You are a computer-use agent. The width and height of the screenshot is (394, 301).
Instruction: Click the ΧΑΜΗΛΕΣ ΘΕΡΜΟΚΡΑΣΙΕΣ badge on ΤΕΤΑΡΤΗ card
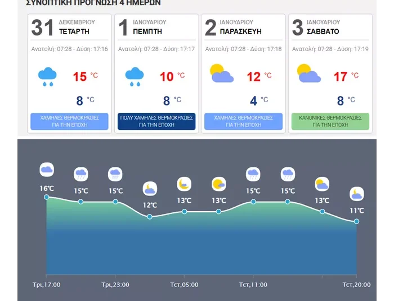click(x=70, y=121)
